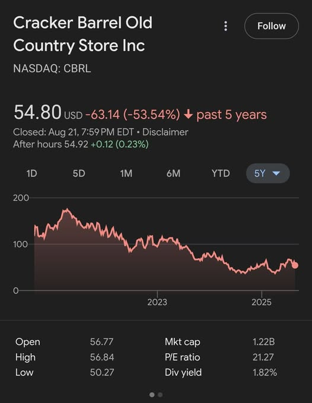Open the Disclaimer link
The width and height of the screenshot is (312, 403).
coord(165,132)
